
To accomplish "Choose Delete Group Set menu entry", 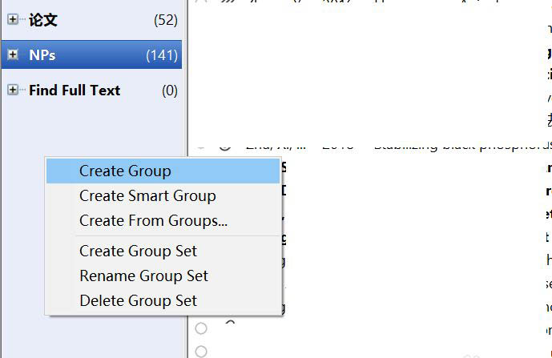I will click(138, 301).
